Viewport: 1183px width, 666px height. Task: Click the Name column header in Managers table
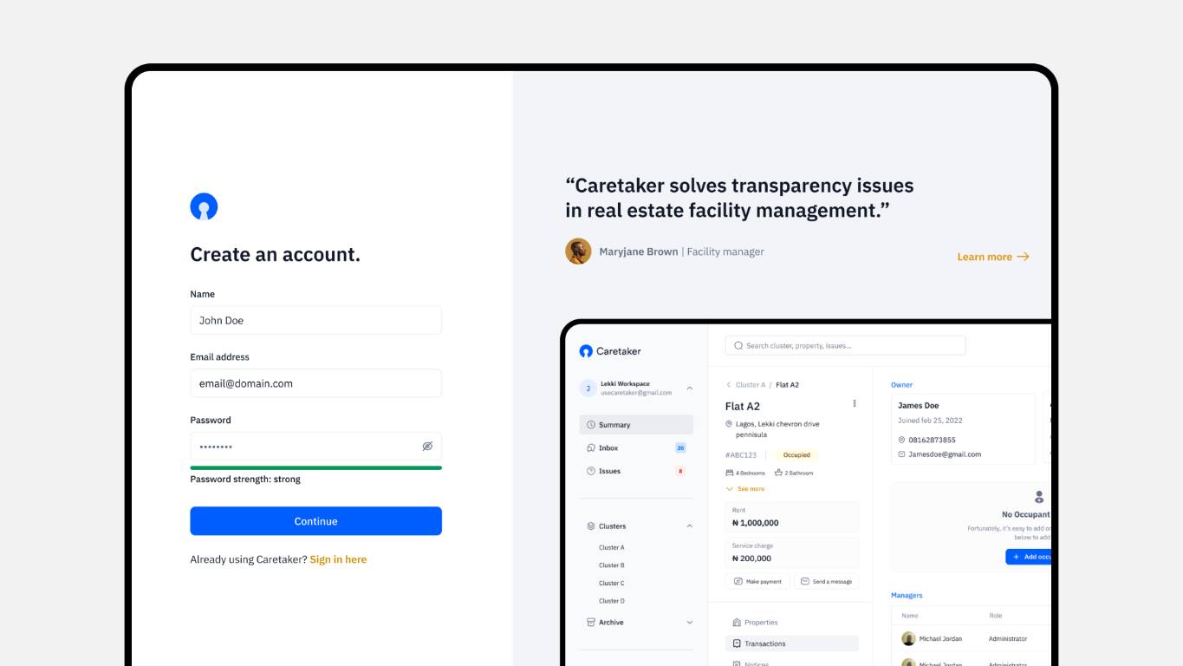(910, 616)
